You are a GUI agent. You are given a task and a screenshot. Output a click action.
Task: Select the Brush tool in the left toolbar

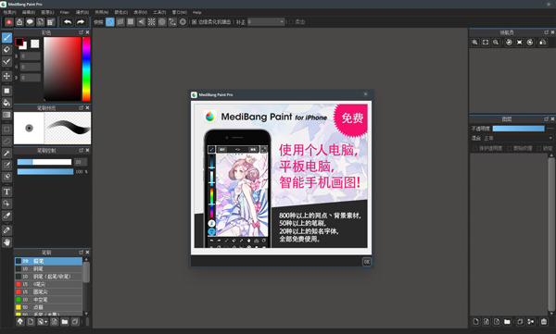pos(6,38)
